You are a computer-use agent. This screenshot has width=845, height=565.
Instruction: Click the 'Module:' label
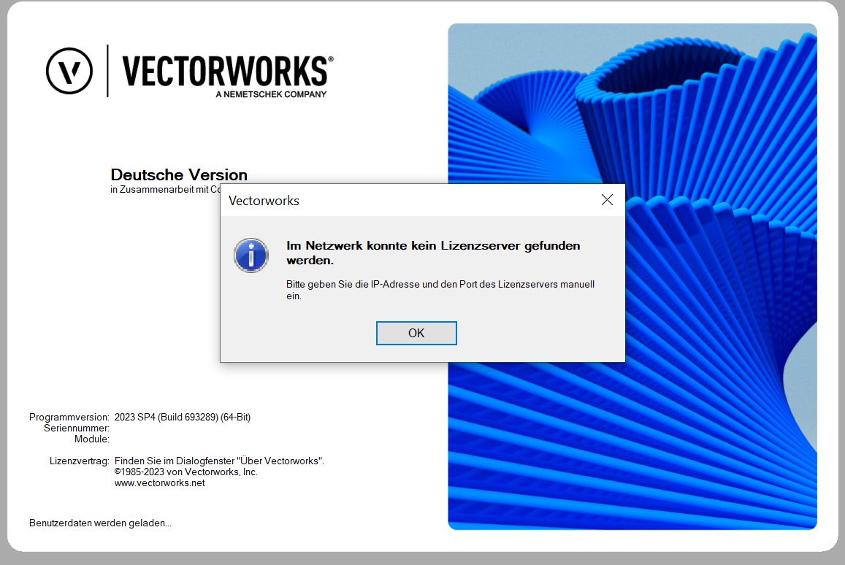91,439
